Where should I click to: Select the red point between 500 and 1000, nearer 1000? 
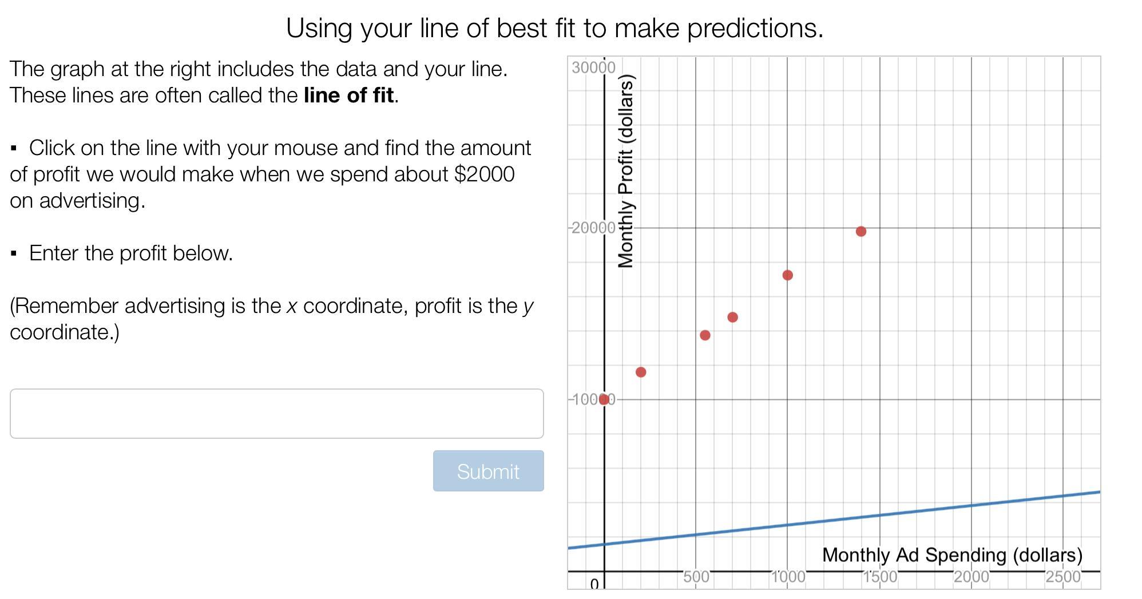tap(732, 317)
